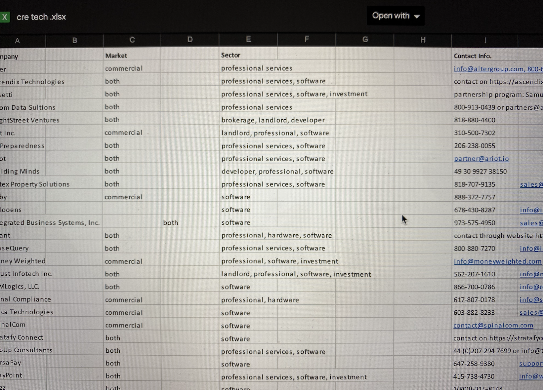Image resolution: width=543 pixels, height=390 pixels.
Task: Select column H header
Action: (x=423, y=40)
